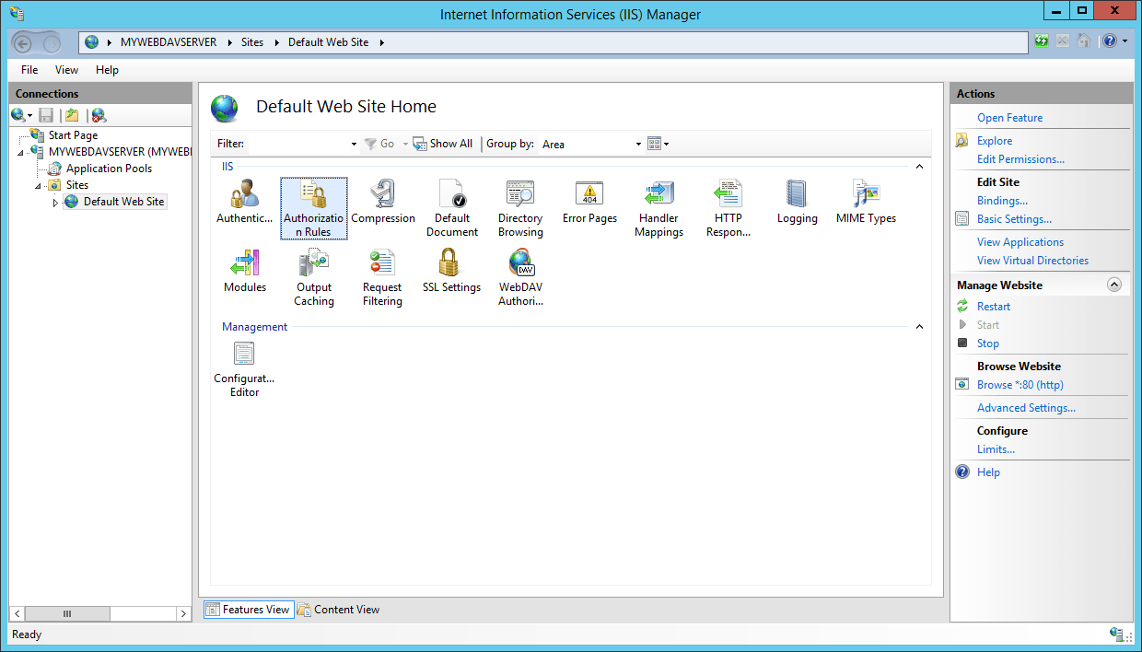The height and width of the screenshot is (652, 1142).
Task: Click the Filter input field
Action: pos(298,144)
